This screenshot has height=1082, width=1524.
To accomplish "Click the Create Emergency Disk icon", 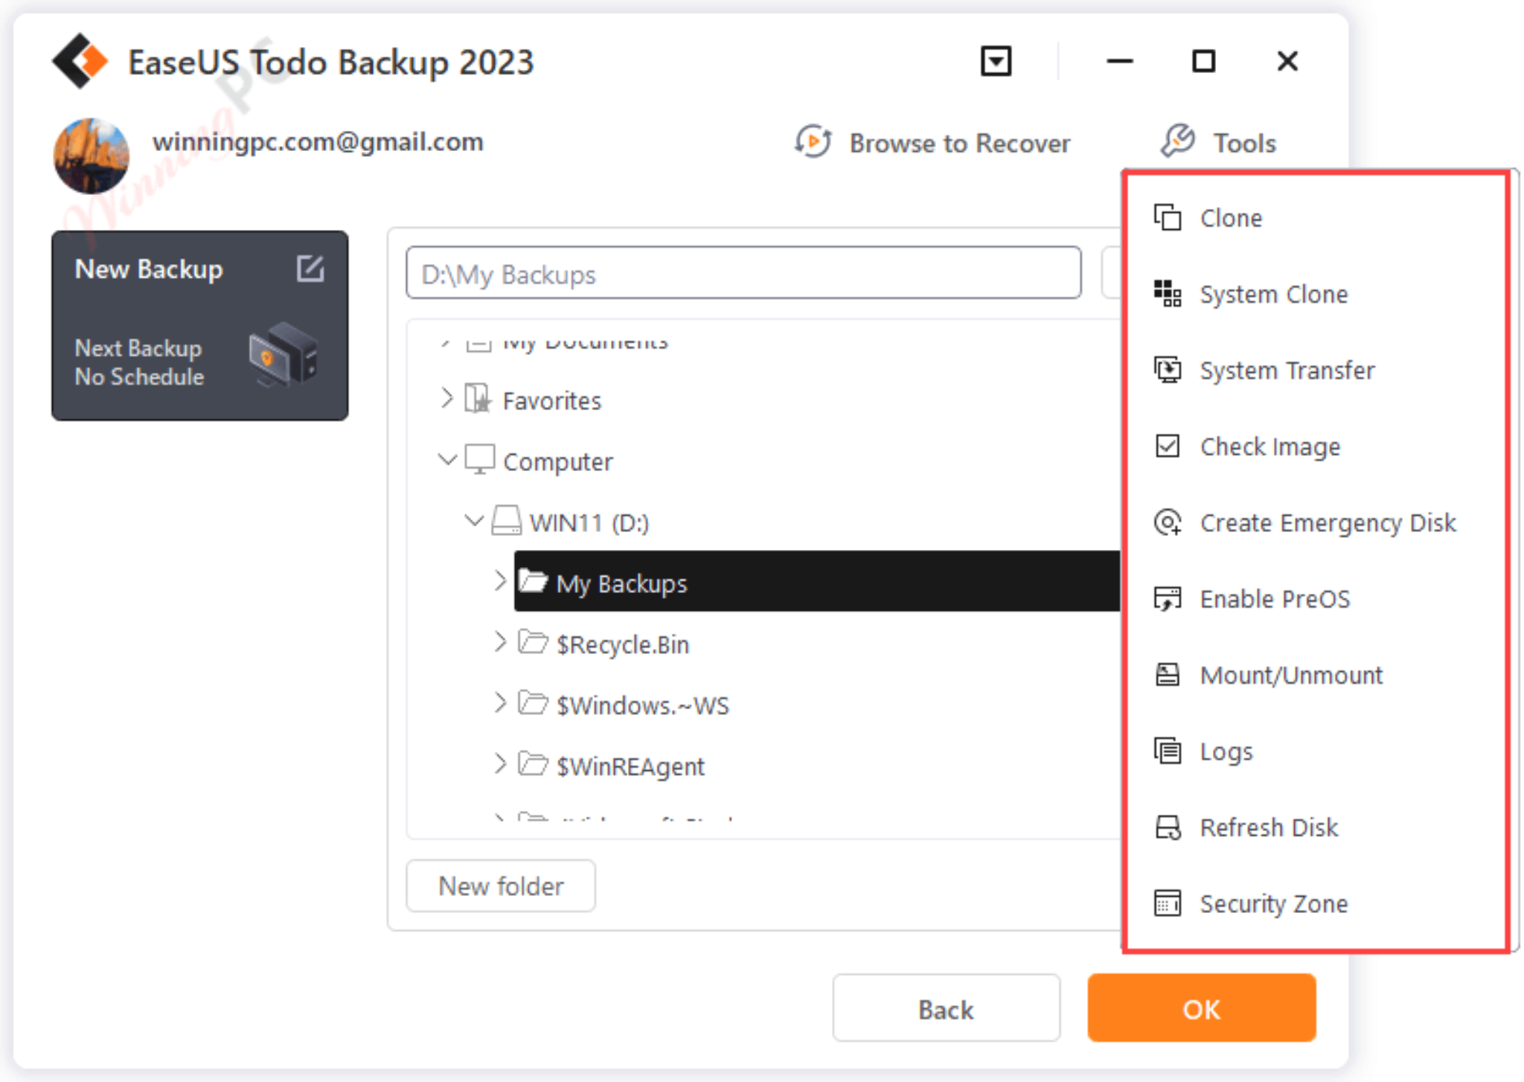I will coord(1167,522).
